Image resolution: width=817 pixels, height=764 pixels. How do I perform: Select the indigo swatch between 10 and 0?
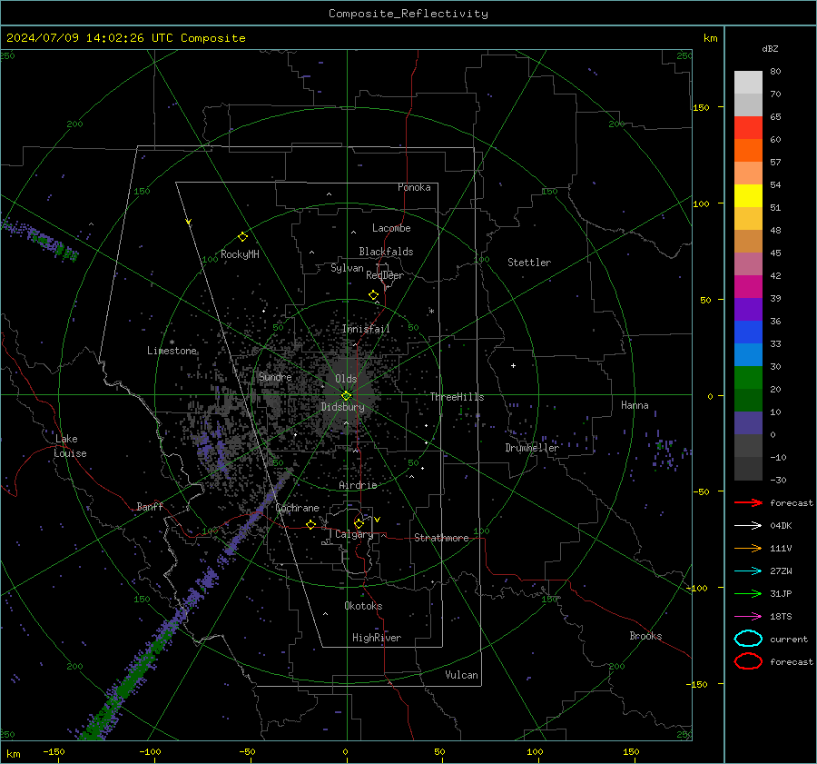pos(748,423)
